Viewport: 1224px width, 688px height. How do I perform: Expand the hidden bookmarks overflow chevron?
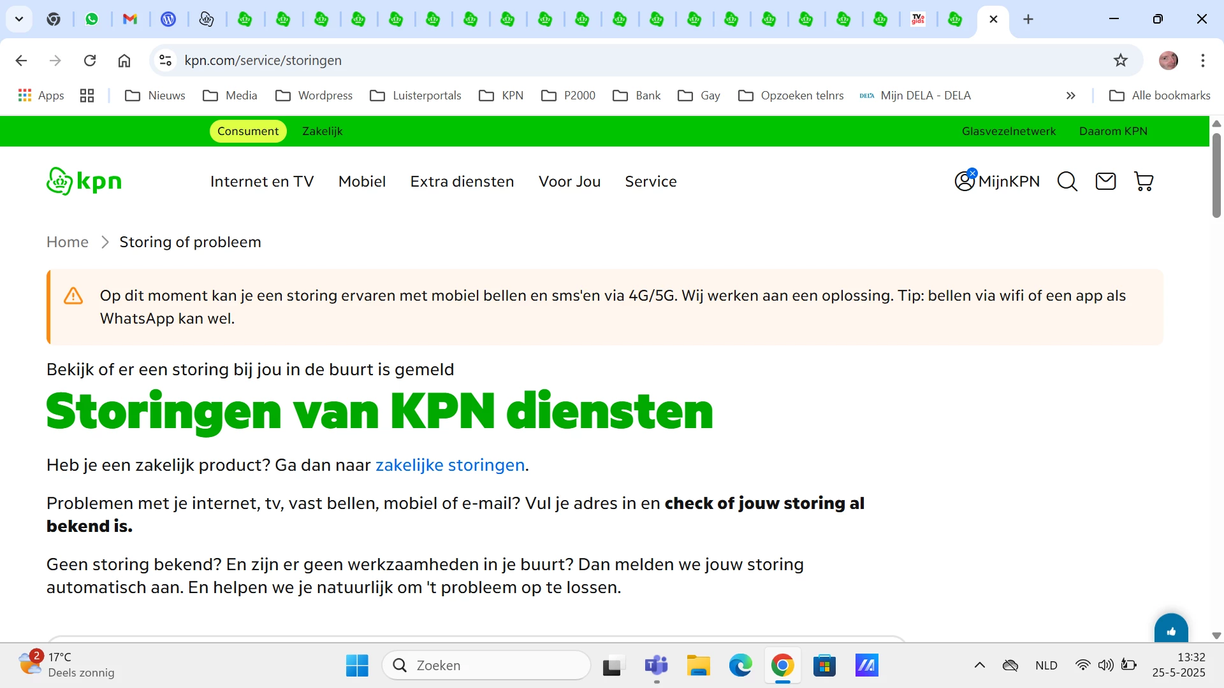point(1070,96)
